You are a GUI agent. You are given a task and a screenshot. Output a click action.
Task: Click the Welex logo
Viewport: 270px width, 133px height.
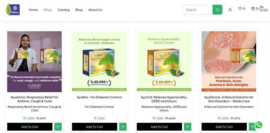[13, 10]
